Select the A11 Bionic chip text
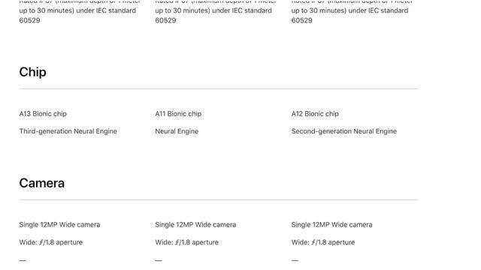Viewport: 481px width, 270px height. [x=178, y=113]
